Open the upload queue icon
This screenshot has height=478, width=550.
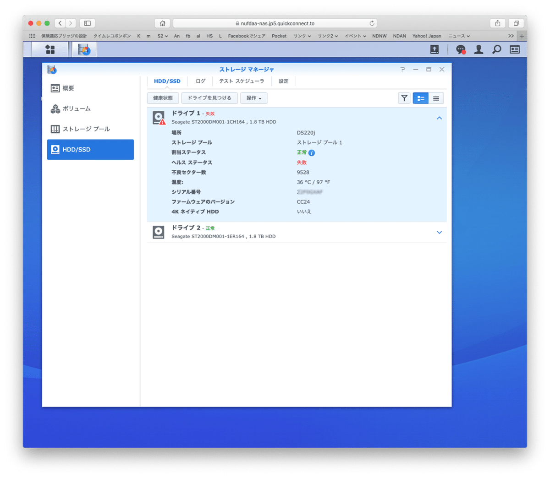(x=434, y=49)
